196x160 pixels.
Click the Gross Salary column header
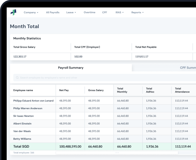pyautogui.click(x=96, y=90)
